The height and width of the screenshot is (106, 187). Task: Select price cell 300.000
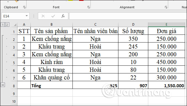167,77
